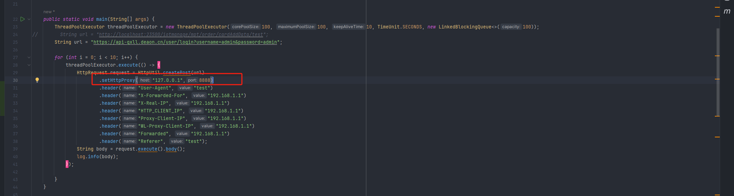Open the api-gxll.deaon.cn login URL link
Viewport: 734px width, 196px height.
[x=185, y=42]
